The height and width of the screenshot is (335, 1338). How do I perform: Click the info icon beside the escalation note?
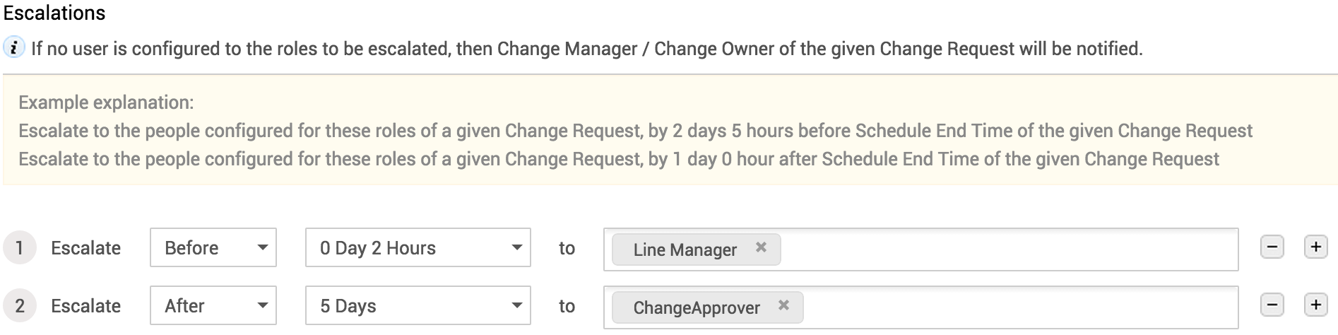pos(13,48)
